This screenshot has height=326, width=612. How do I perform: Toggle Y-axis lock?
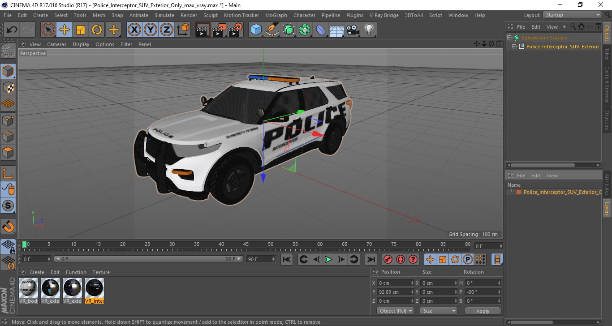pos(151,30)
